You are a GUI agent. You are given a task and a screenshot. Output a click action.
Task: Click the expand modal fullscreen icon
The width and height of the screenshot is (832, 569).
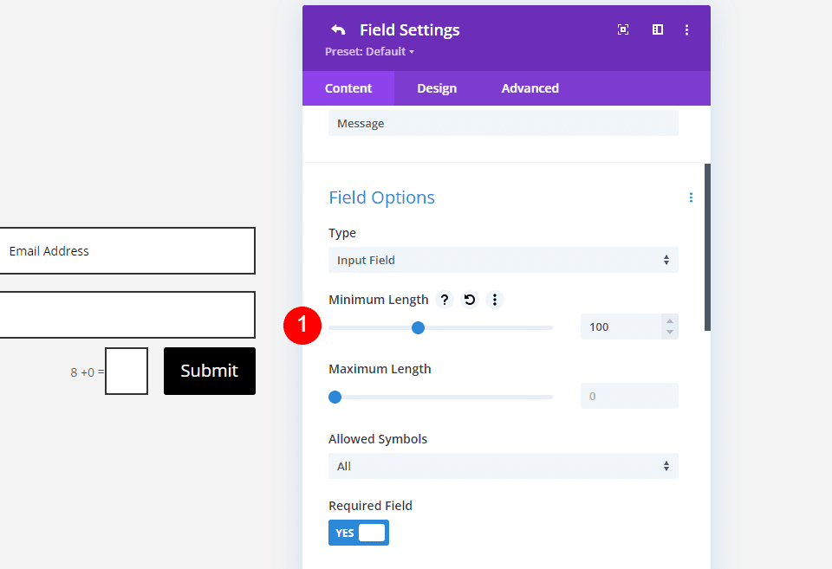click(x=623, y=29)
